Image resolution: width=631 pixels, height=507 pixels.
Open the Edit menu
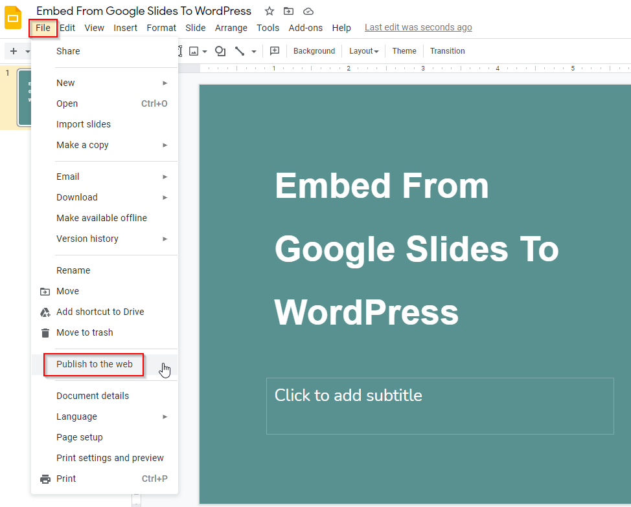67,28
